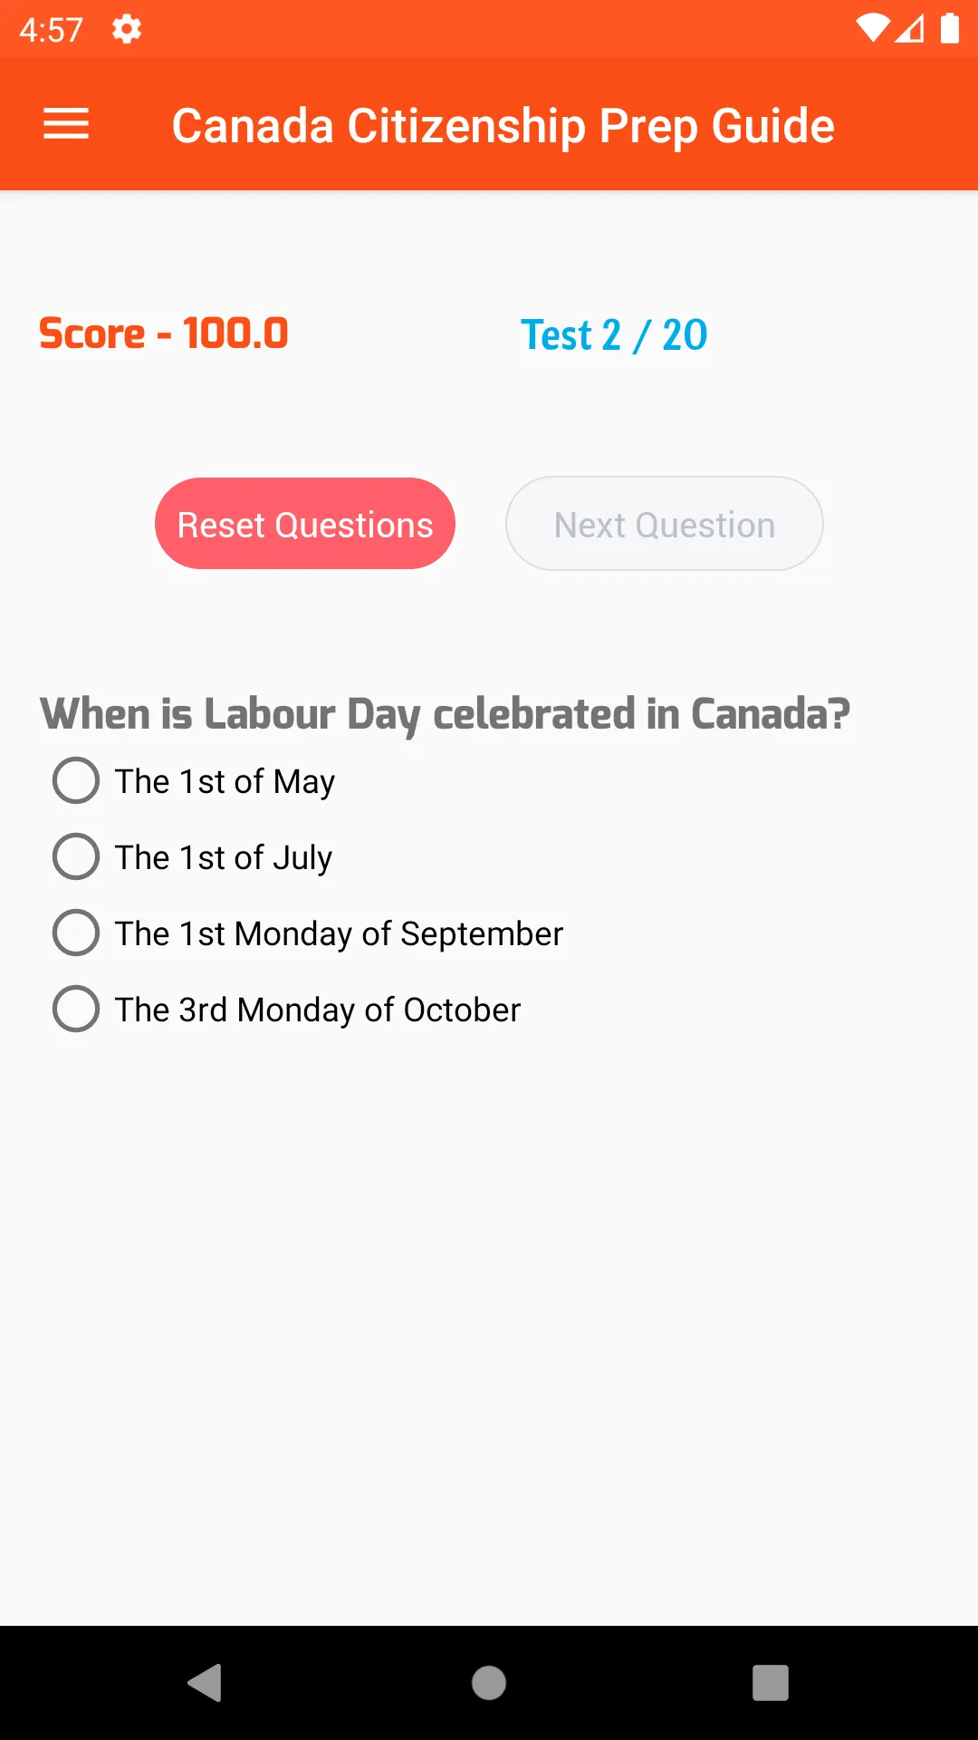Image resolution: width=978 pixels, height=1740 pixels.
Task: Go to the Next Question
Action: click(x=664, y=524)
